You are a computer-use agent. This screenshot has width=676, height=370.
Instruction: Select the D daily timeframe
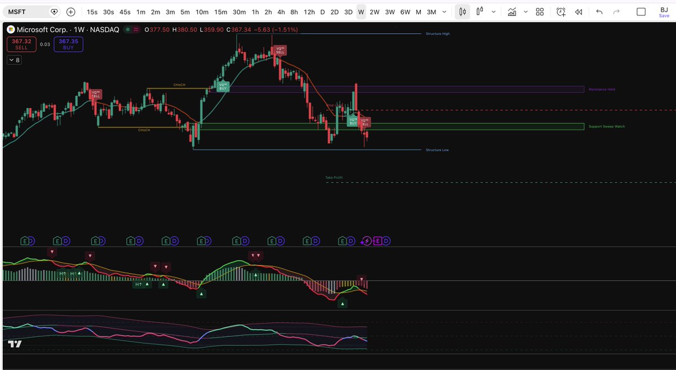tap(322, 12)
